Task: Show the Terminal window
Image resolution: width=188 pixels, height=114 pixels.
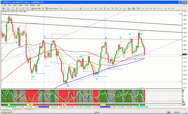Action: tap(24, 8)
